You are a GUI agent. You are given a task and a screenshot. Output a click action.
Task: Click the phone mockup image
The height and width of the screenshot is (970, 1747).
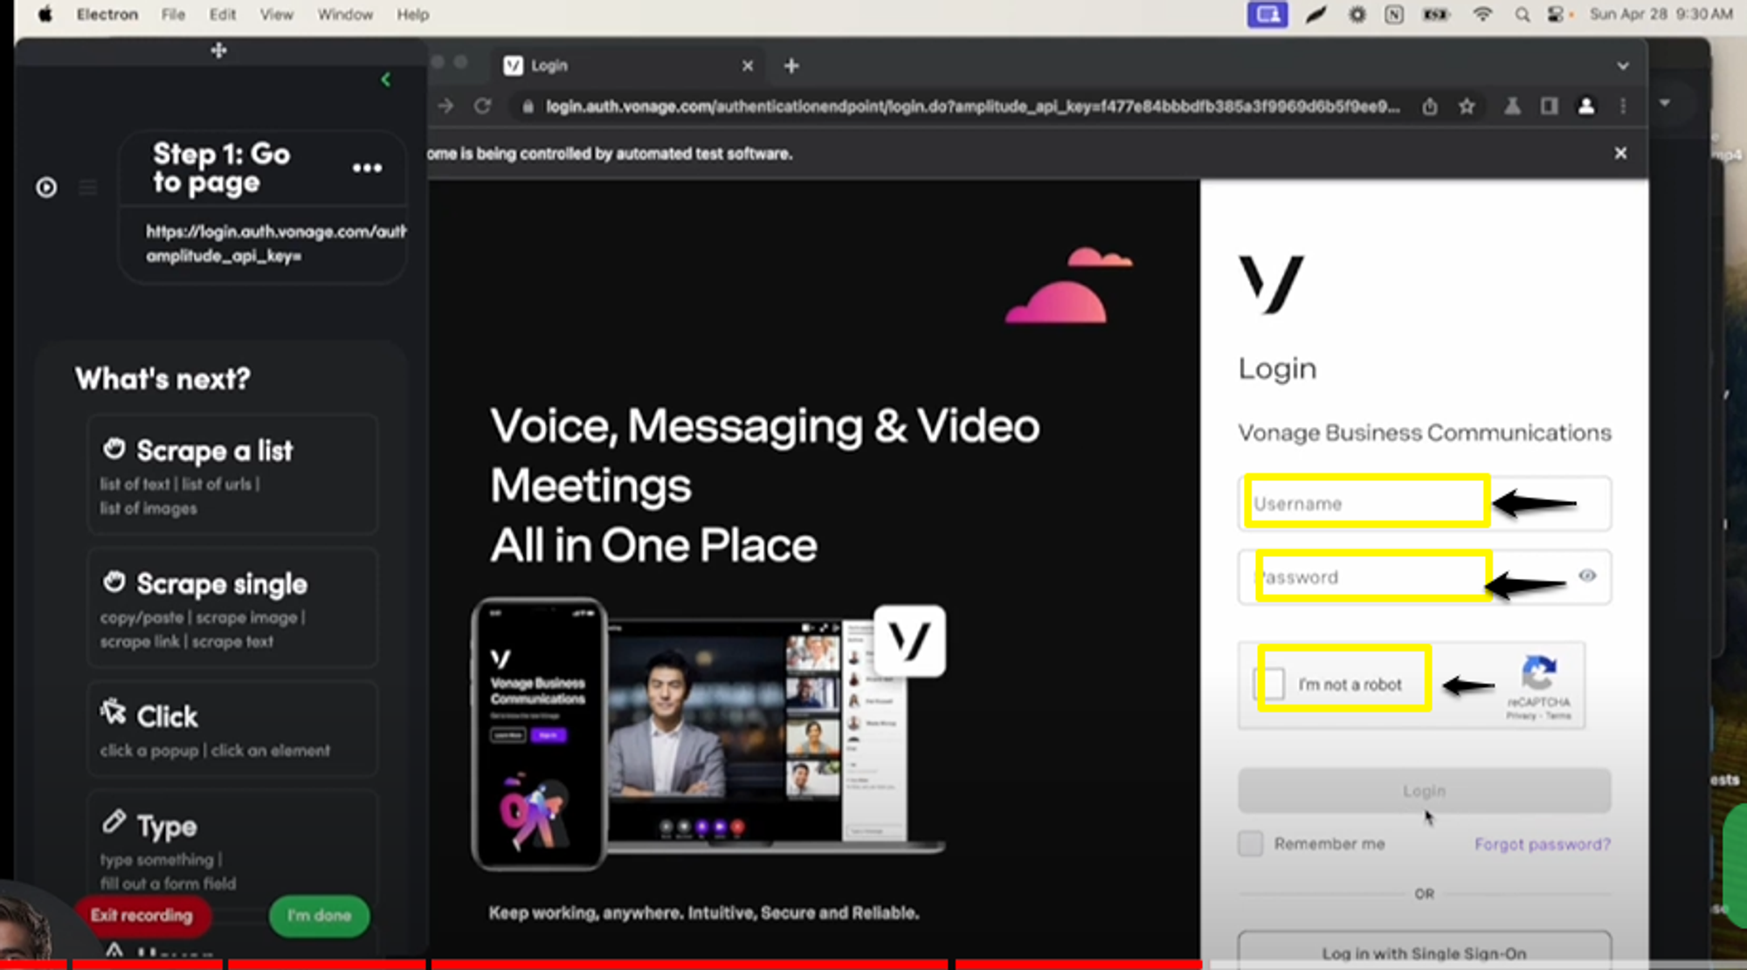pos(539,733)
